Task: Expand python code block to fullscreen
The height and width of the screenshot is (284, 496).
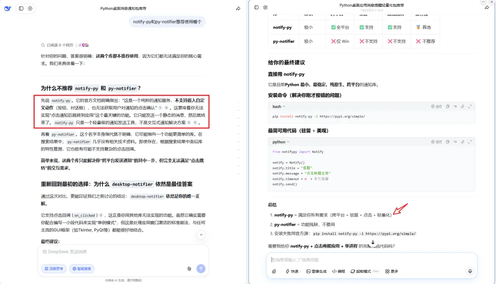Action: 470,142
